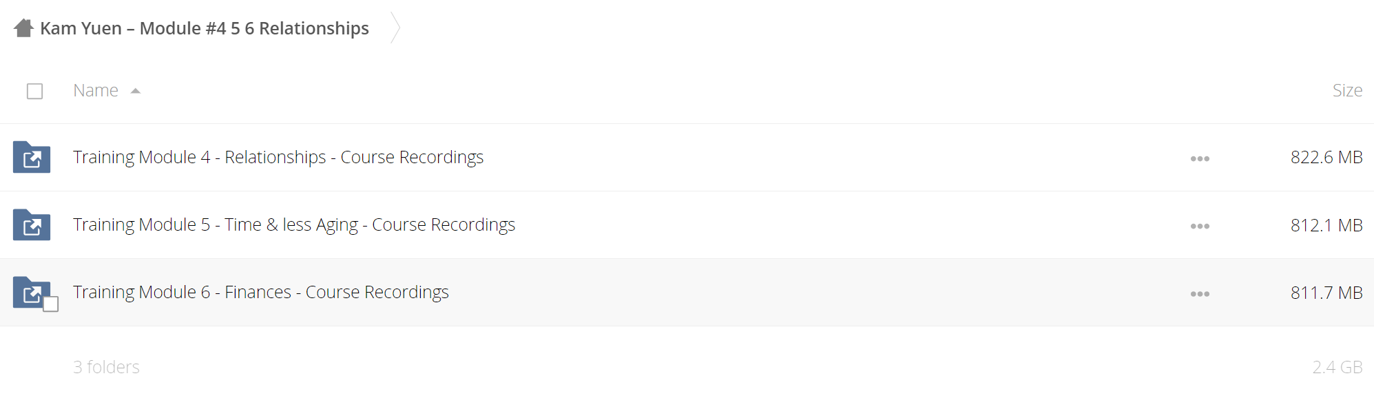Sort files by the Name column

click(96, 90)
